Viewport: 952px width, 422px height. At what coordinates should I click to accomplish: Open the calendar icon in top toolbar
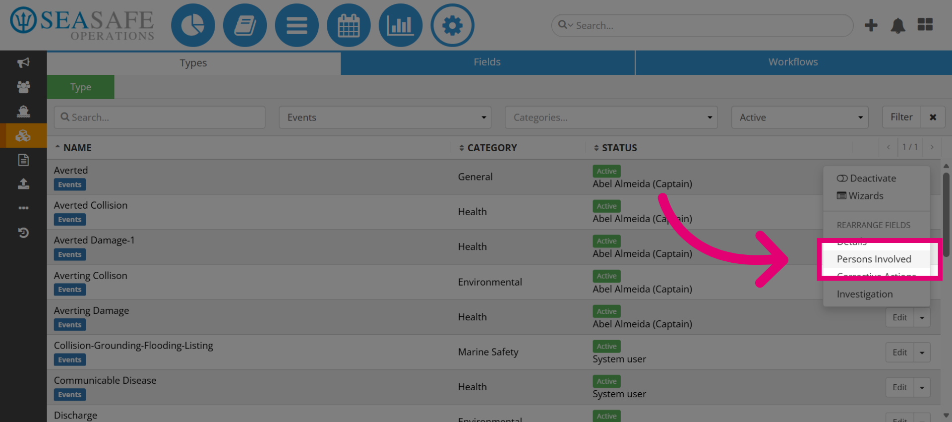[349, 25]
